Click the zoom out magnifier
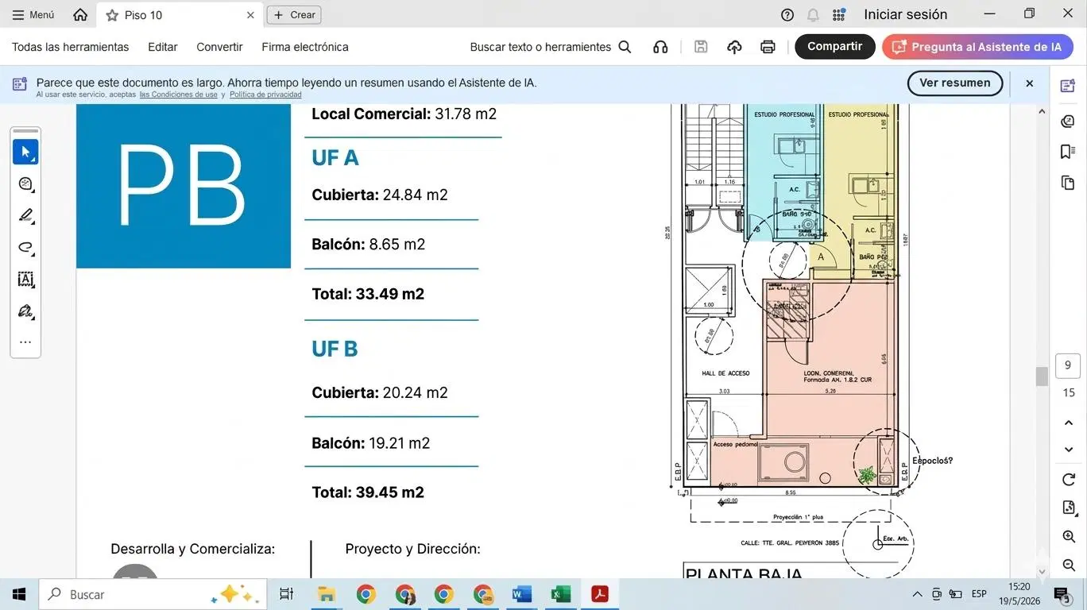Screen dimensions: 1087x610 click(x=1069, y=565)
